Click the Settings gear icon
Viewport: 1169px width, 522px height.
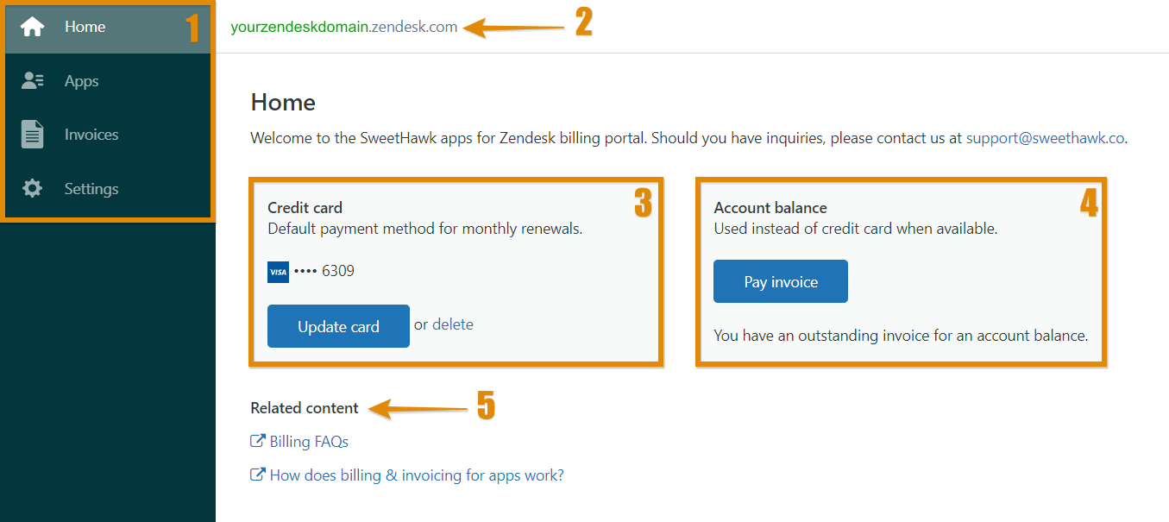pos(33,188)
